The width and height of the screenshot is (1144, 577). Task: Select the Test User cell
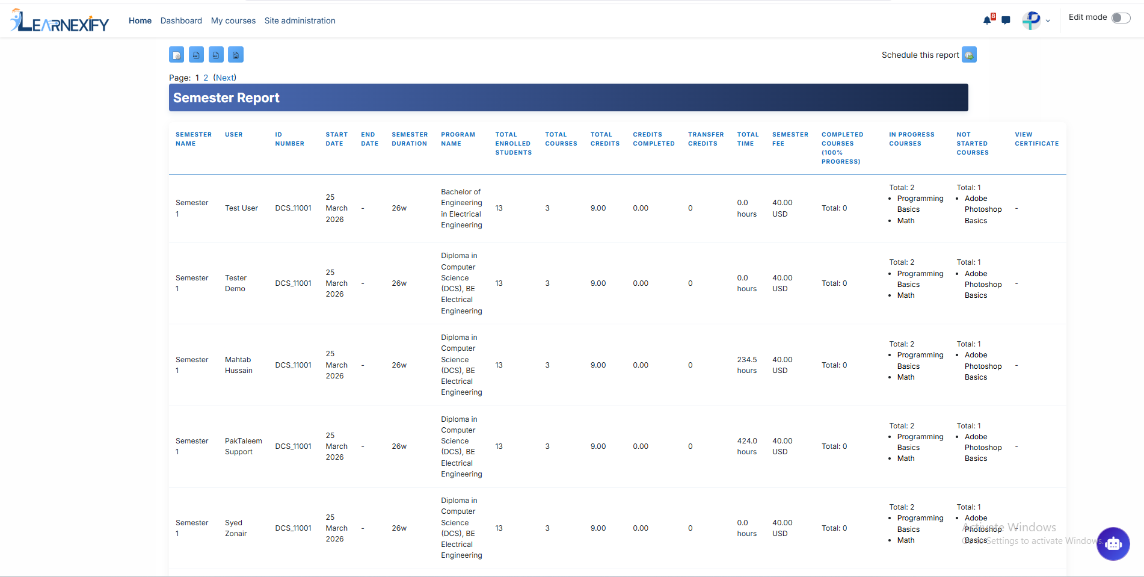click(241, 208)
